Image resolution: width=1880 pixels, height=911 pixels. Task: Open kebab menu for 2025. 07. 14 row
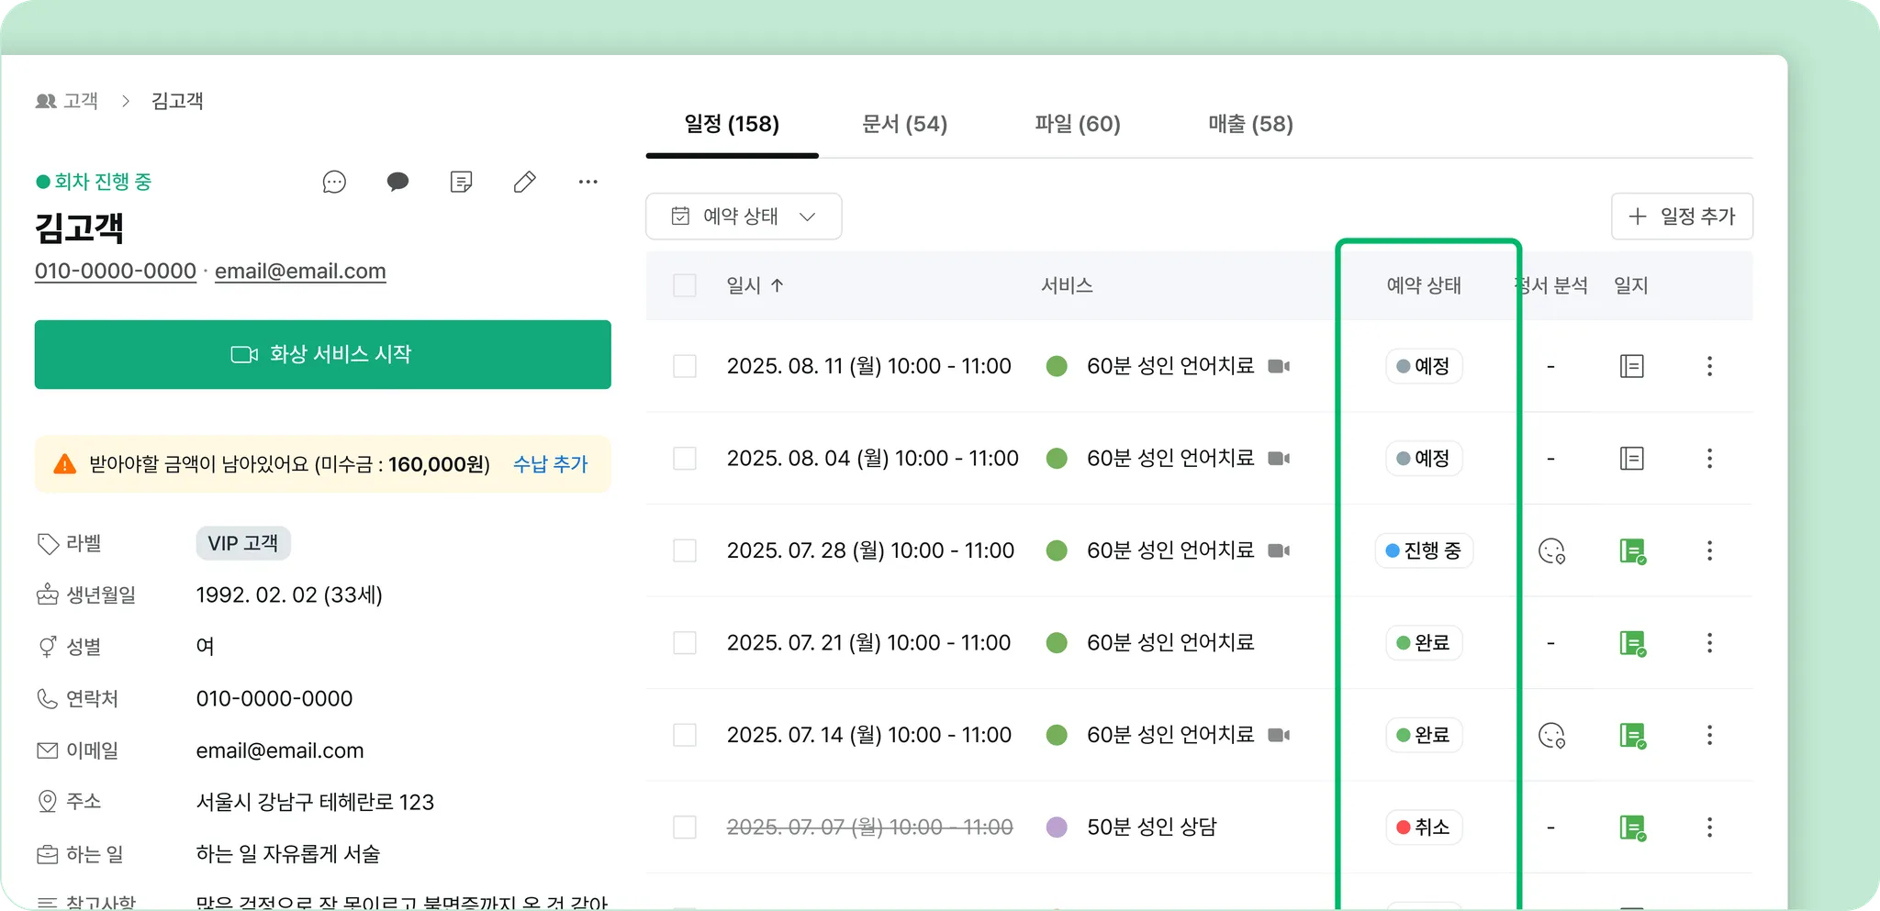point(1709,735)
